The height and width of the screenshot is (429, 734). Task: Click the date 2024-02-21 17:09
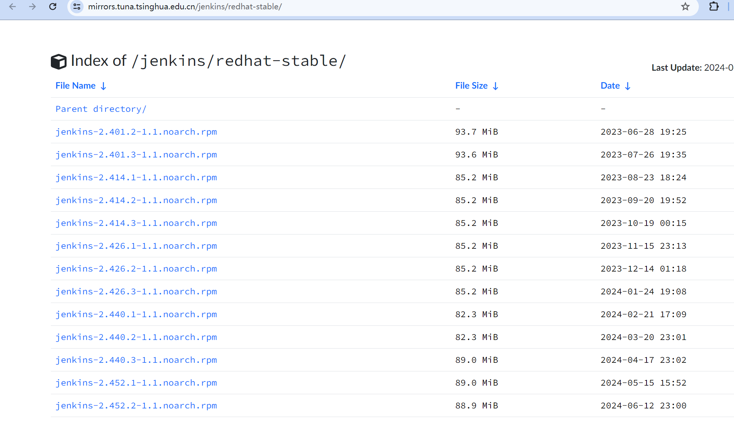pyautogui.click(x=644, y=314)
